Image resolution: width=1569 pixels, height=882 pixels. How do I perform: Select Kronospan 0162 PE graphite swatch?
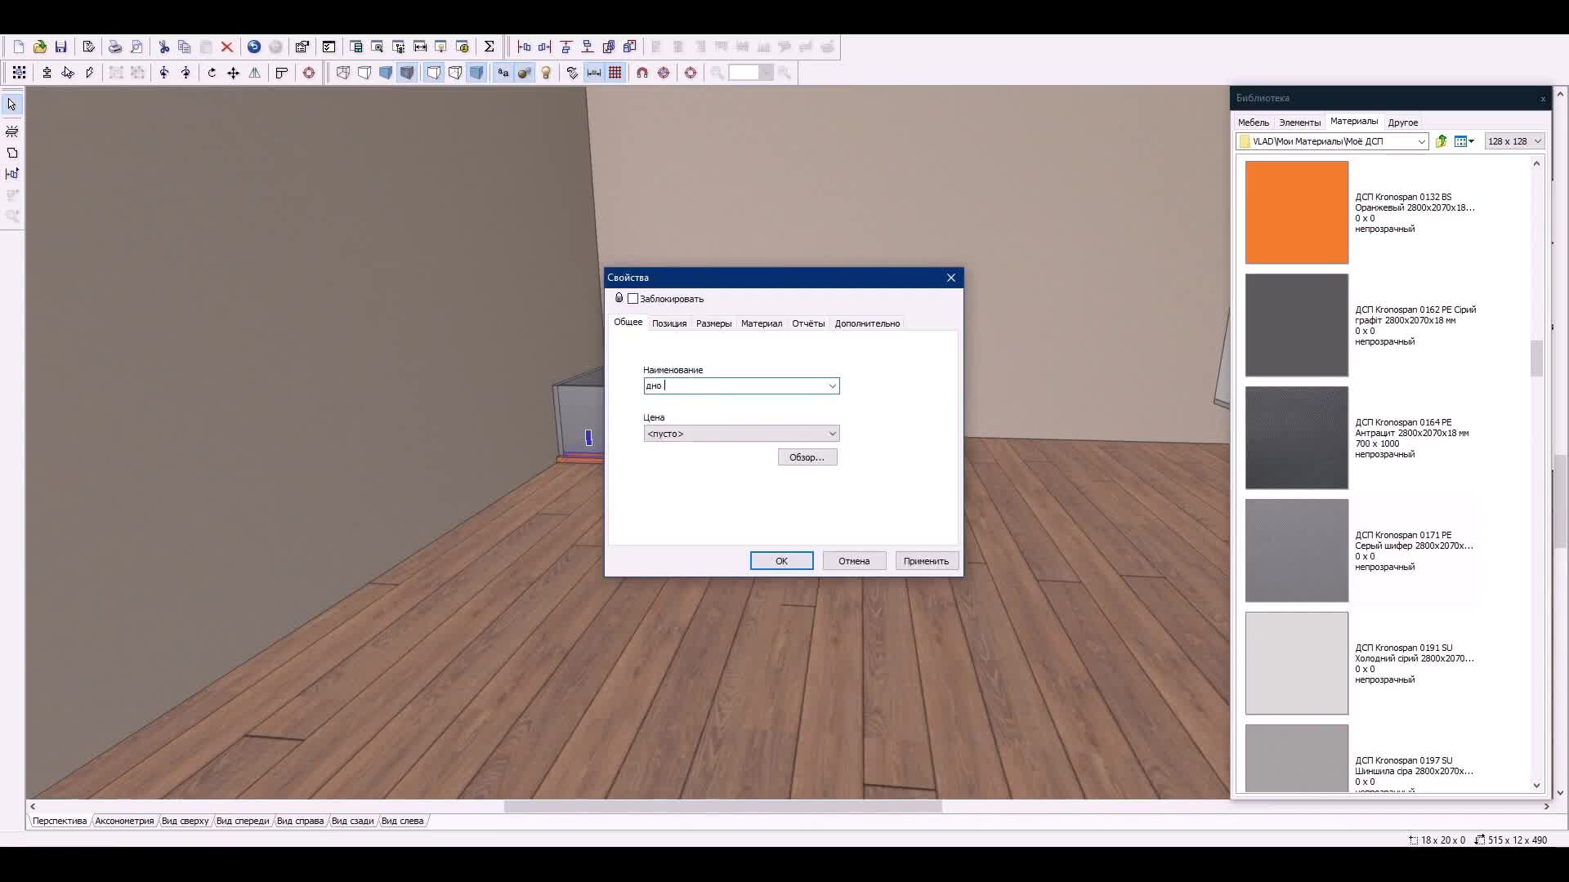coord(1297,325)
